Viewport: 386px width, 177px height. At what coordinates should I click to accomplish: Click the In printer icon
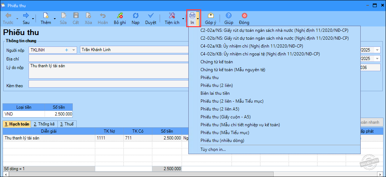192,16
